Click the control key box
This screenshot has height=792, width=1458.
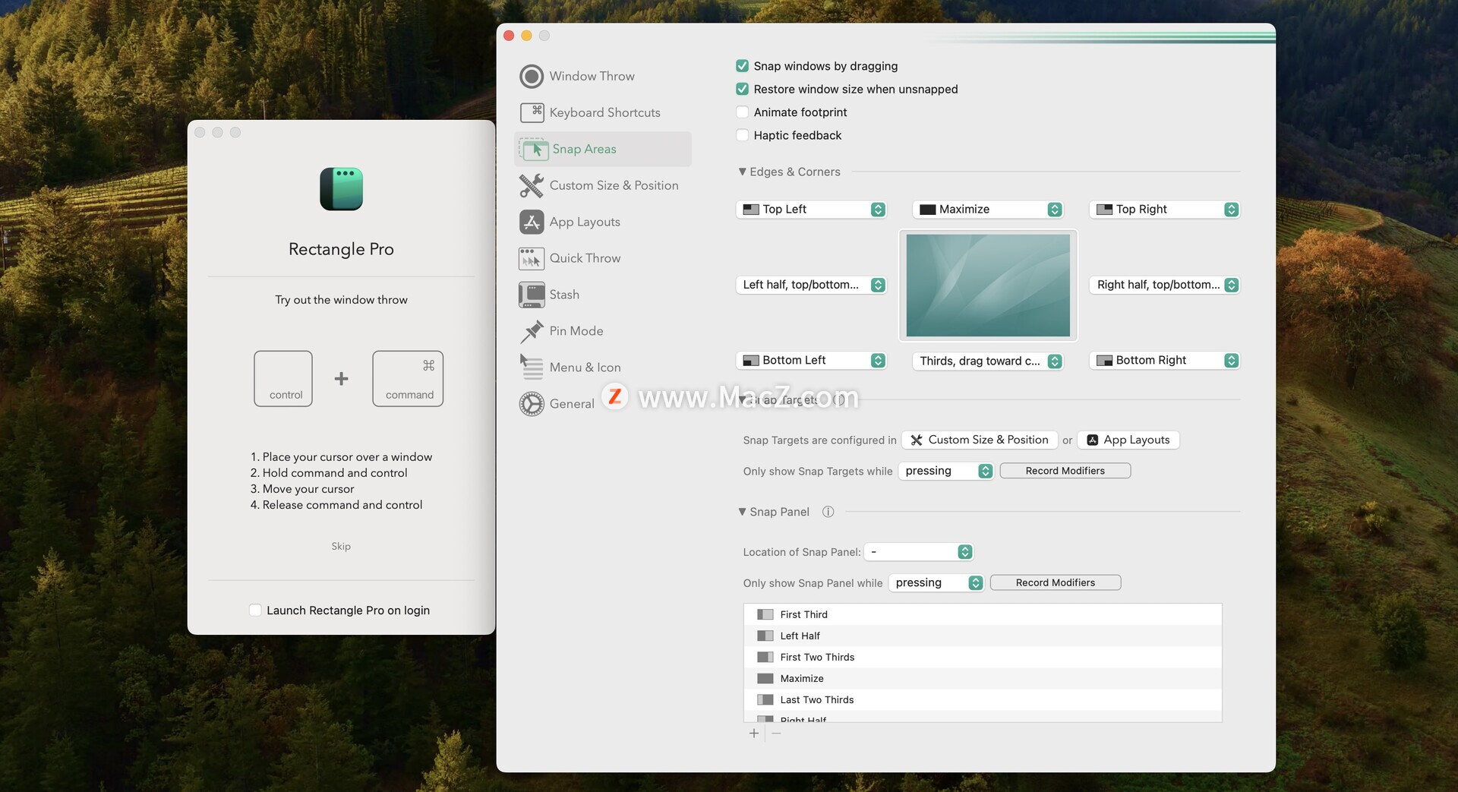(x=283, y=378)
